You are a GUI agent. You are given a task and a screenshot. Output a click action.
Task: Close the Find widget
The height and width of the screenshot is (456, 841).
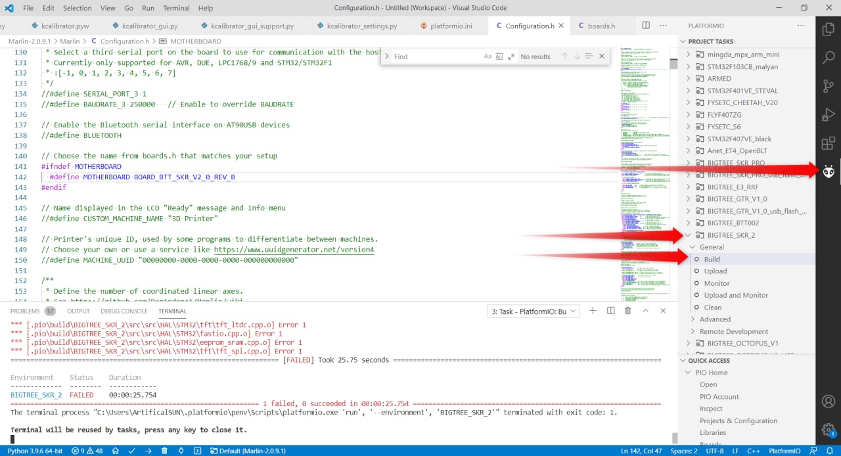tap(601, 57)
